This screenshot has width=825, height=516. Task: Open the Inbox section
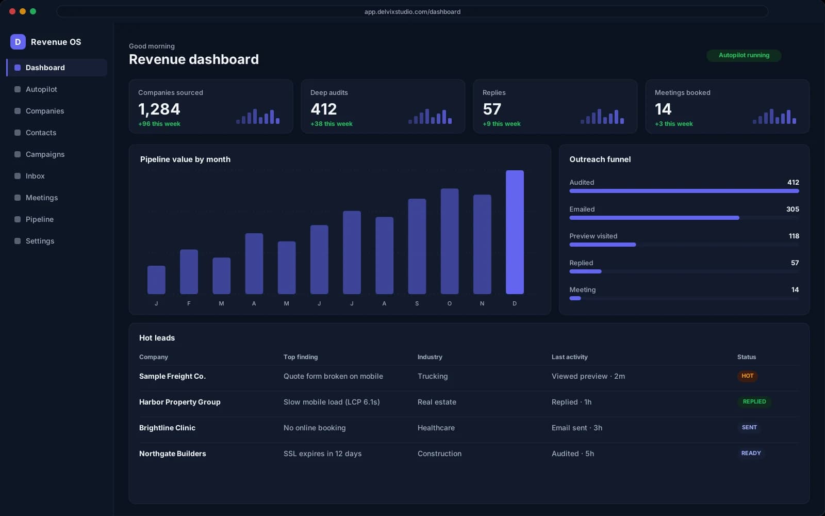pos(57,176)
